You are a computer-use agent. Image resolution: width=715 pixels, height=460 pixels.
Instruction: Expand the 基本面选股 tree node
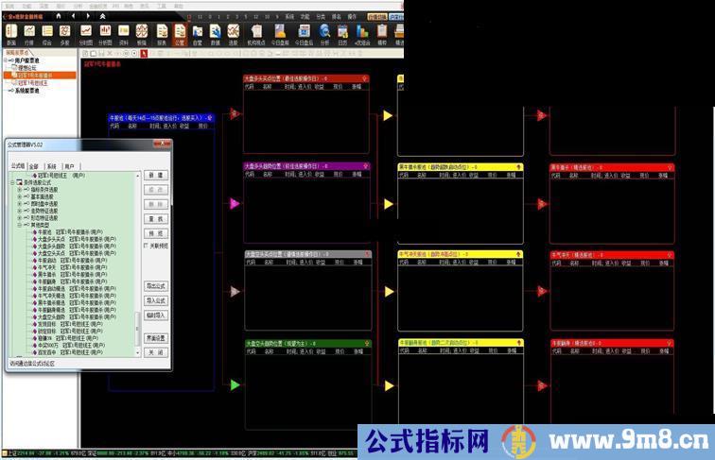click(x=20, y=196)
